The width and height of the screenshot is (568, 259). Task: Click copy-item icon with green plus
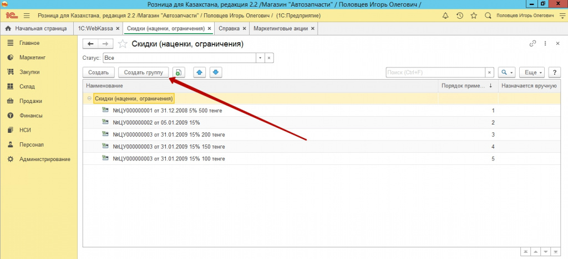179,72
